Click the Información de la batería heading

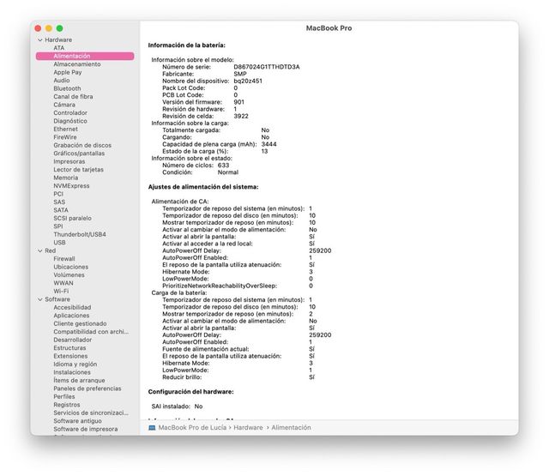(x=187, y=45)
